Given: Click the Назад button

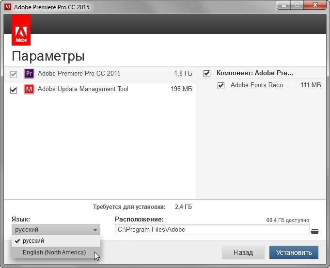Looking at the screenshot, I should pos(243,252).
